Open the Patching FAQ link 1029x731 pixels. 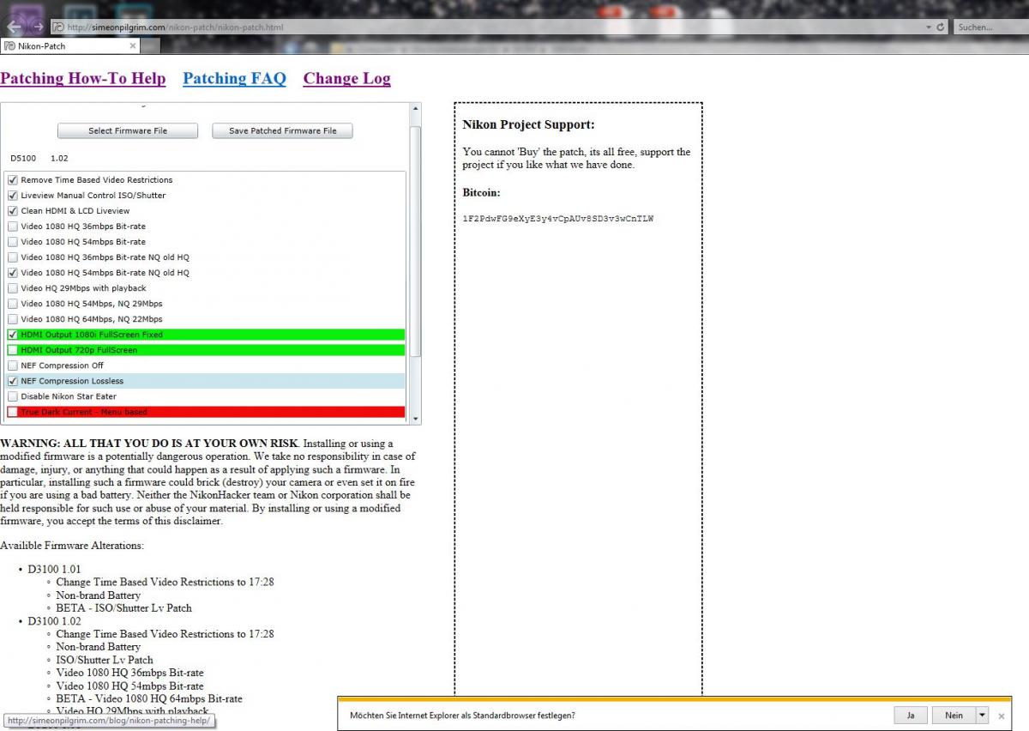[234, 78]
